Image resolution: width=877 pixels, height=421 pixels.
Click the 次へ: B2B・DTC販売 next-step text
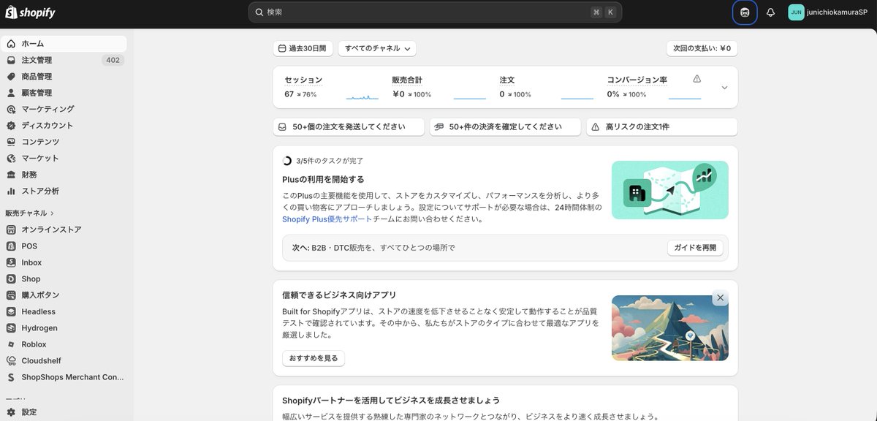(373, 248)
